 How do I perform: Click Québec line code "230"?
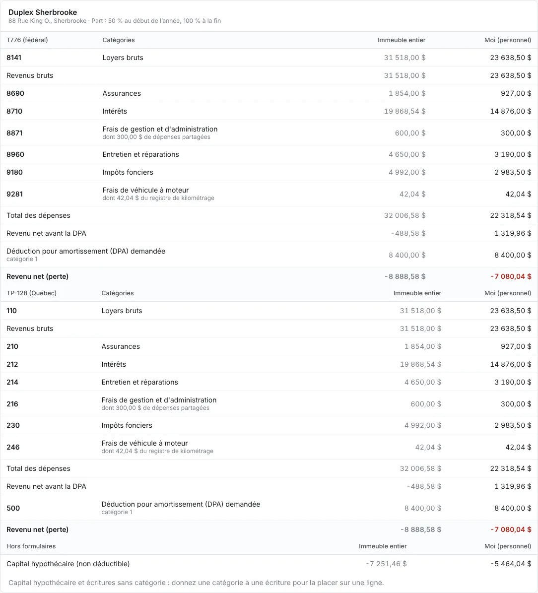coord(13,425)
